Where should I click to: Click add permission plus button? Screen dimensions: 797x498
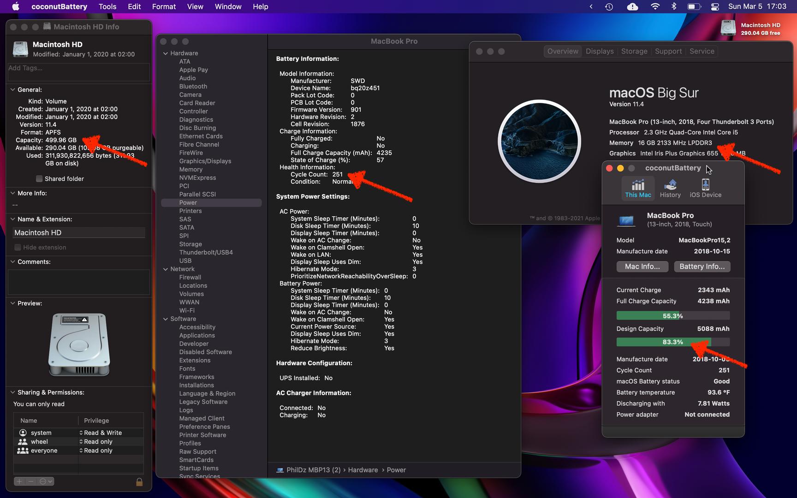[x=19, y=481]
